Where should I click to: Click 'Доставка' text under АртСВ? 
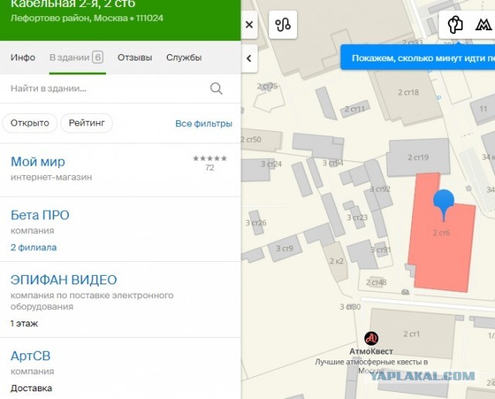31,388
